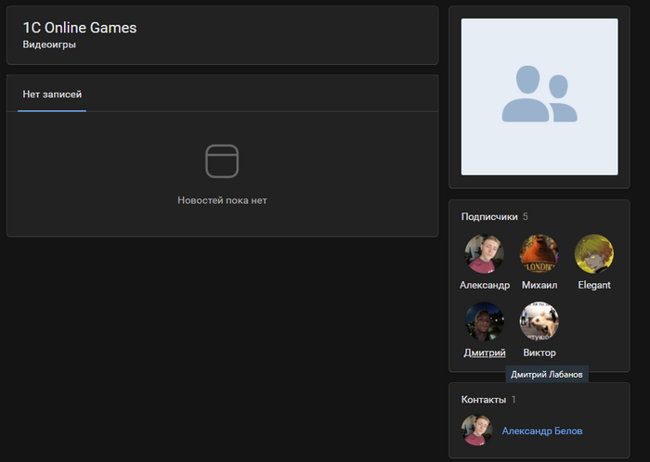The image size is (650, 462).
Task: Click the Elegant name link
Action: (593, 285)
